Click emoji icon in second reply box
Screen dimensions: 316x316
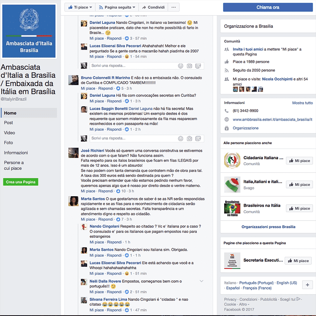point(180,138)
